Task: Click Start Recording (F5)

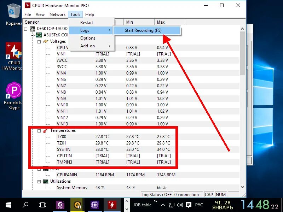Action: [x=147, y=30]
